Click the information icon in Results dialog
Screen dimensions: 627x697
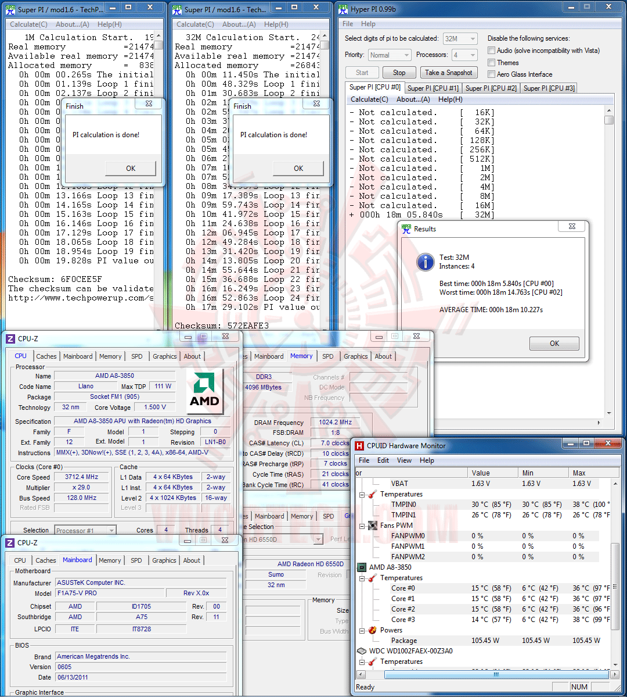point(425,262)
